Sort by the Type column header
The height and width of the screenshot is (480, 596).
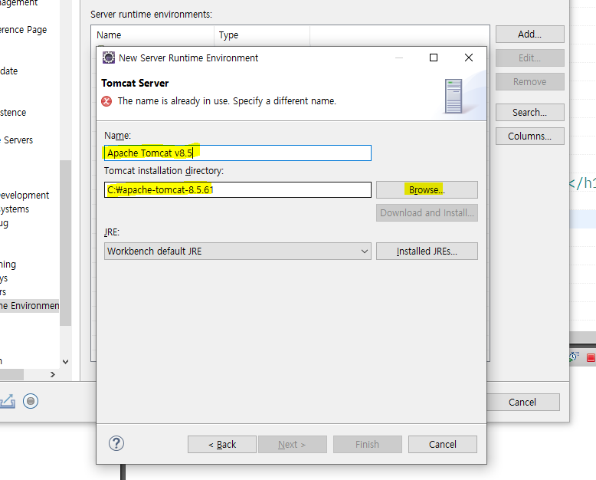[x=262, y=35]
